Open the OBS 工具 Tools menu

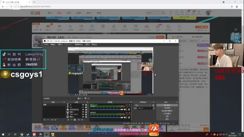[x=87, y=44]
